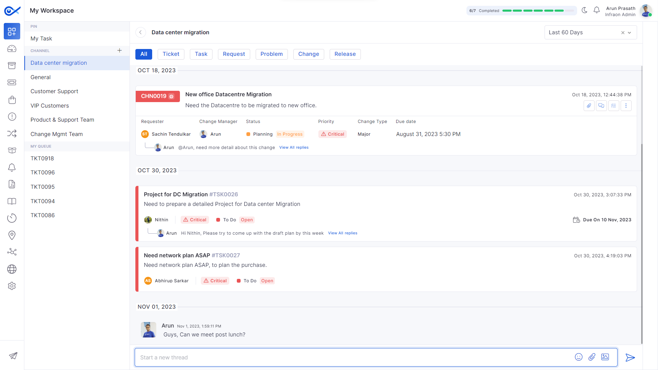Open the checklist icon on CHN0019 card
Viewport: 658px width, 370px height.
pyautogui.click(x=614, y=106)
